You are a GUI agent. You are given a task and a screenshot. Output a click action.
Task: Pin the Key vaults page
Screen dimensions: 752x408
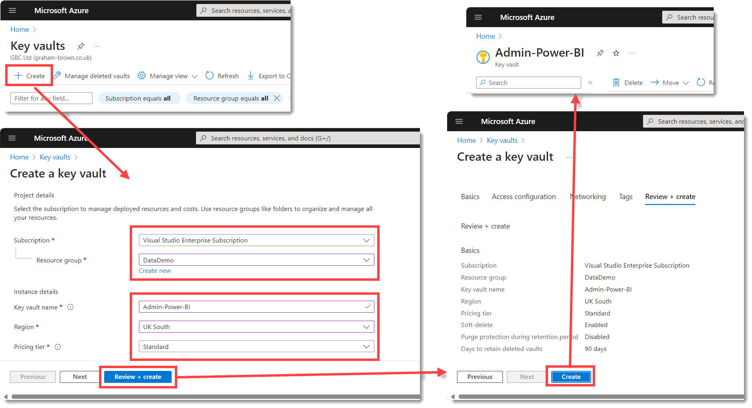pos(81,46)
